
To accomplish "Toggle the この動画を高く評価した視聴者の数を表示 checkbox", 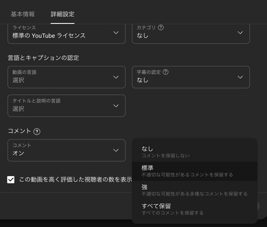I will coord(11,180).
